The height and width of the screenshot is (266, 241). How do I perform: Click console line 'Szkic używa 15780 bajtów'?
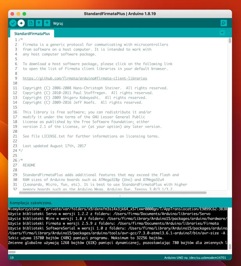(x=86, y=238)
